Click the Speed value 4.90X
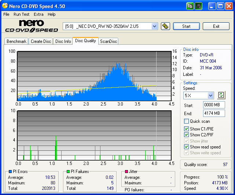235x195 pixels. (222, 188)
